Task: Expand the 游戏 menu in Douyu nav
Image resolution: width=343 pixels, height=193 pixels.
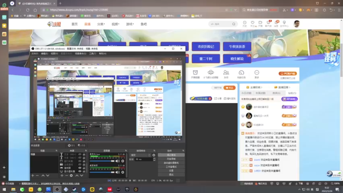Action: 130,24
